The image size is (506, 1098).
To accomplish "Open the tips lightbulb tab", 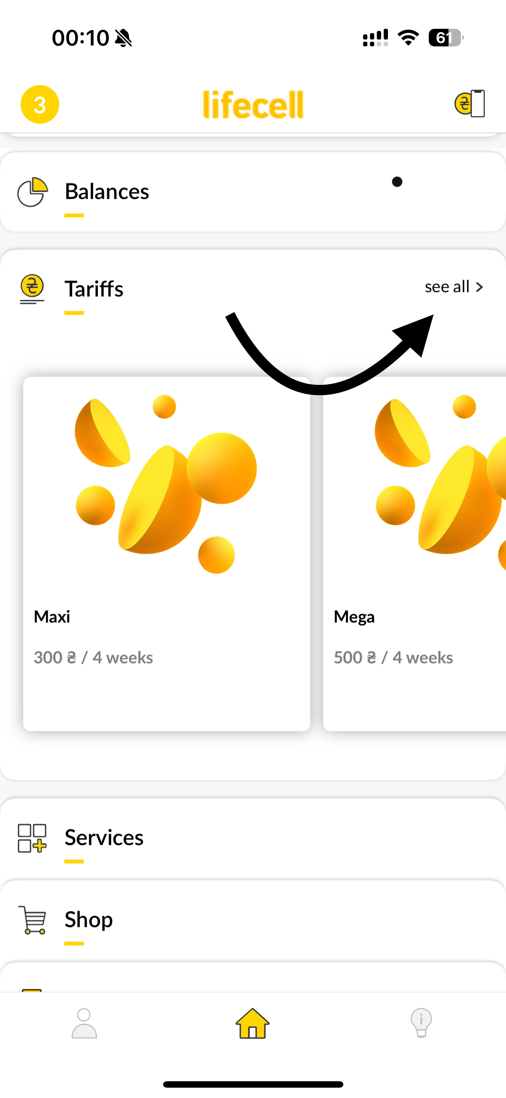I will pyautogui.click(x=421, y=1023).
